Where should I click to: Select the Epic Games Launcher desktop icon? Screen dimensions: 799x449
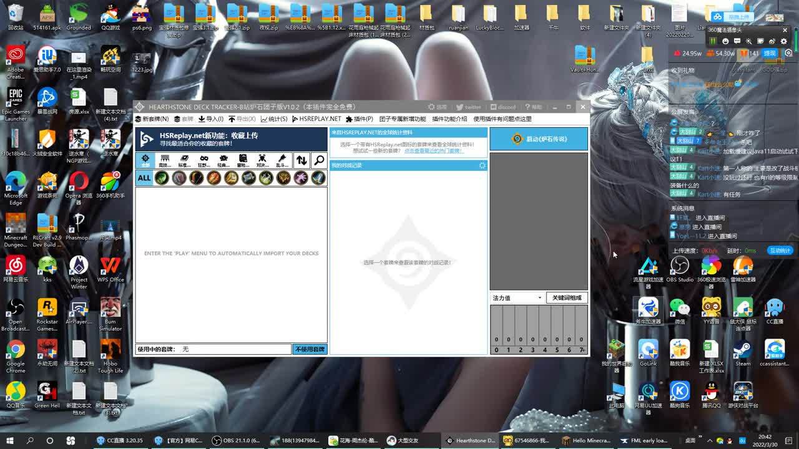point(16,105)
